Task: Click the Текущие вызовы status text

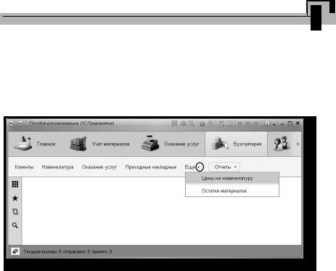Action: [x=67, y=251]
